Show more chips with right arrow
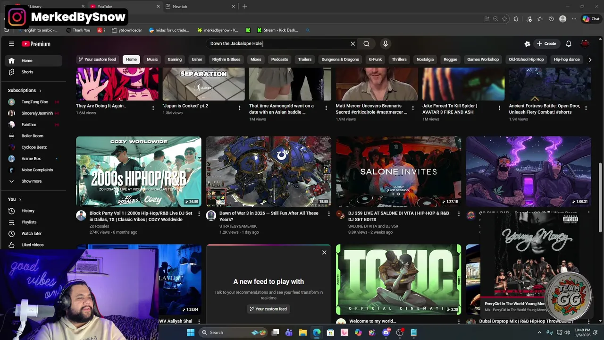This screenshot has height=340, width=604. 590,59
